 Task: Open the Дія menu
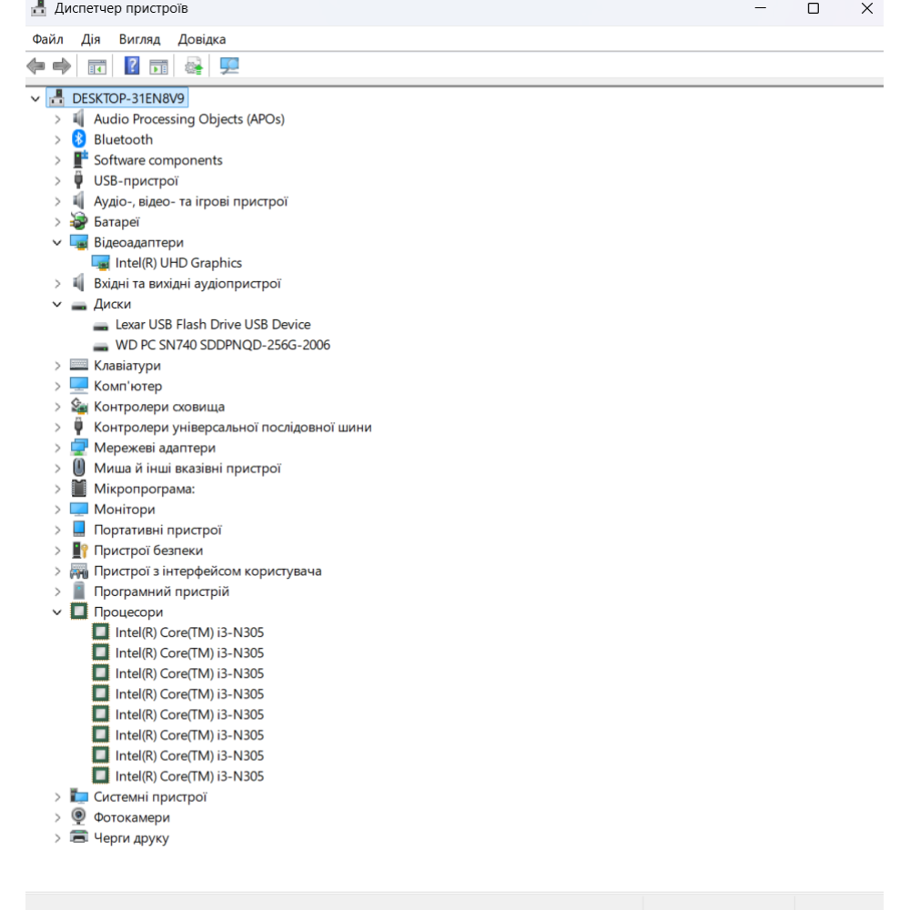tap(90, 39)
